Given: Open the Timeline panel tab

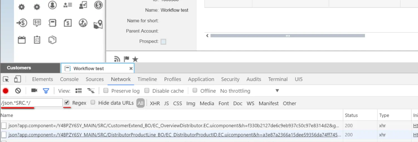Looking at the screenshot, I should tap(147, 79).
